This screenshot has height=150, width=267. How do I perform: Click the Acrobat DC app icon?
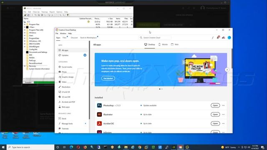point(99,123)
